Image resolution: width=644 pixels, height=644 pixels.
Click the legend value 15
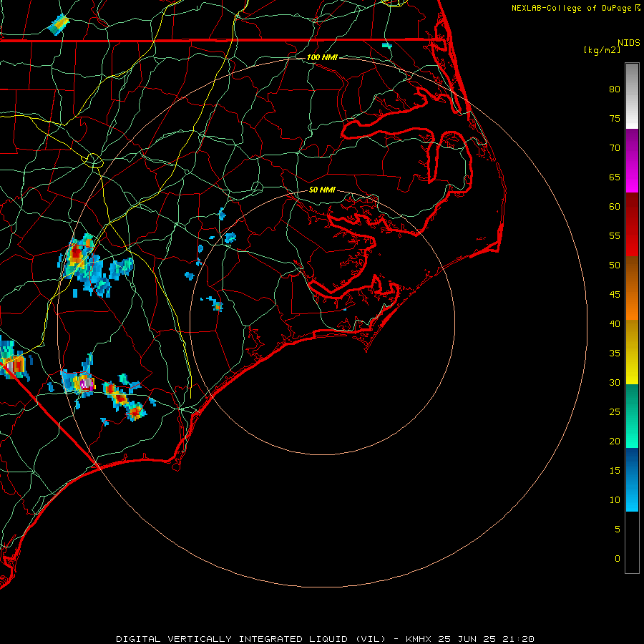click(615, 471)
